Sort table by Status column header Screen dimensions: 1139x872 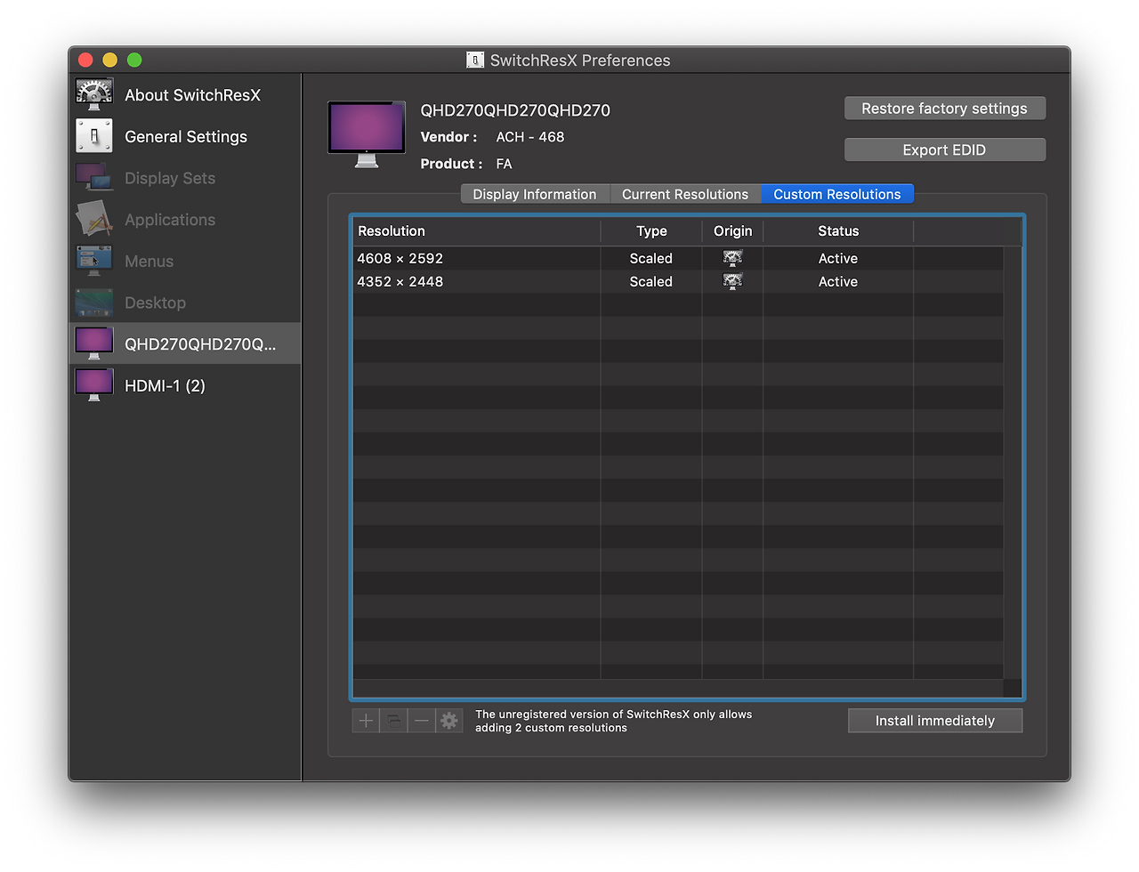pyautogui.click(x=838, y=230)
